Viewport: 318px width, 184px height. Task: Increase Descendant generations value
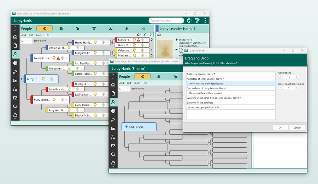[297, 88]
